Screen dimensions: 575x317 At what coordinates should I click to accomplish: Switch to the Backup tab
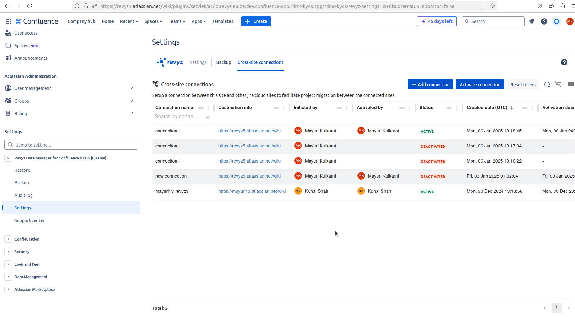[x=224, y=62]
